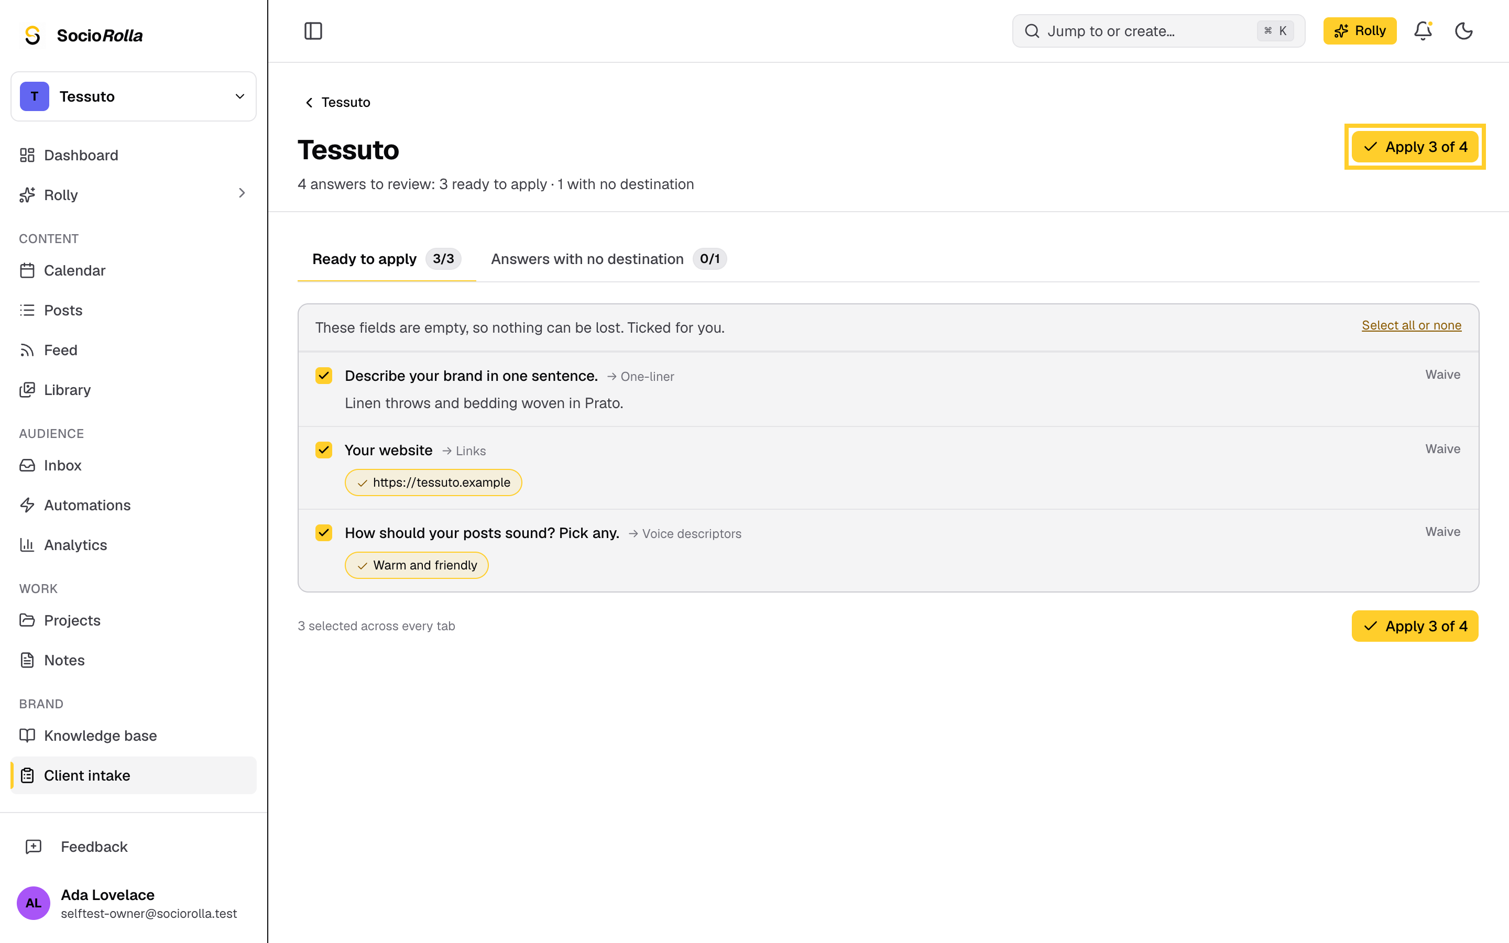Viewport: 1509px width, 943px height.
Task: Select the Ready to apply tab
Action: pos(387,259)
